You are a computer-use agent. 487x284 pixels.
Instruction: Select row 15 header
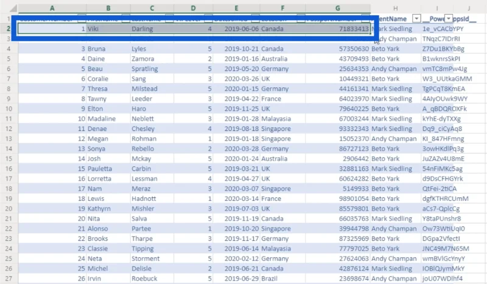9,158
